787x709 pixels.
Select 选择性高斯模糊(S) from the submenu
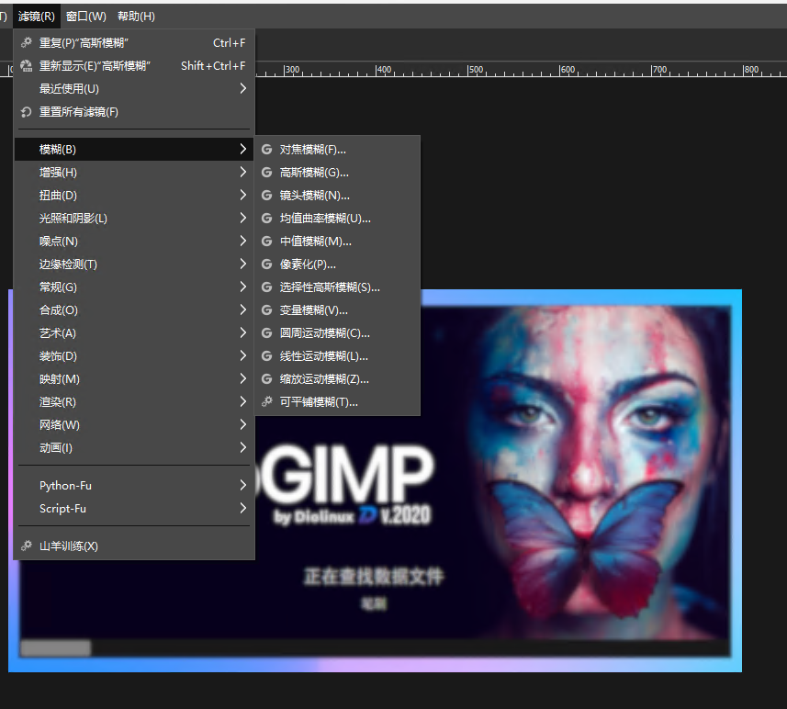click(x=331, y=287)
